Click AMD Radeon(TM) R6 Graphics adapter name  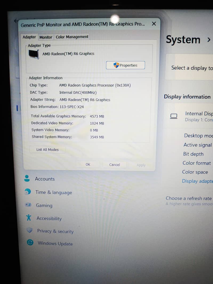click(x=68, y=54)
